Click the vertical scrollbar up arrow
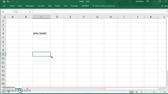The width and height of the screenshot is (168, 94). pos(167,16)
